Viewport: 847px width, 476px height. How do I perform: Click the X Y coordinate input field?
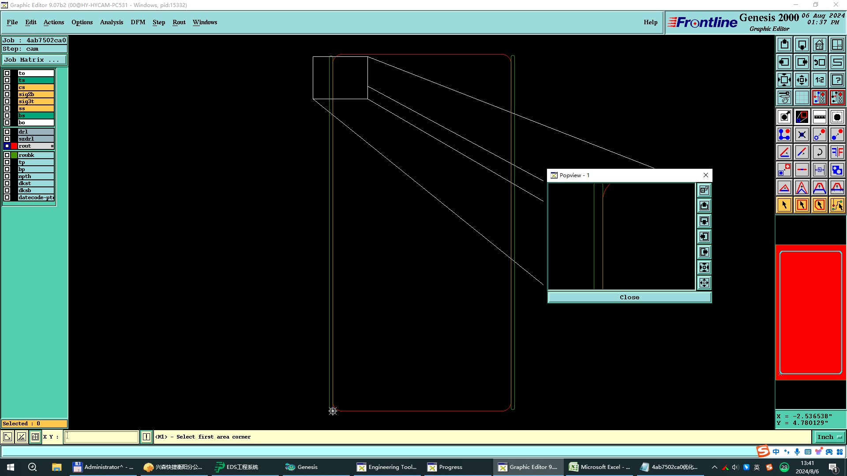click(101, 437)
